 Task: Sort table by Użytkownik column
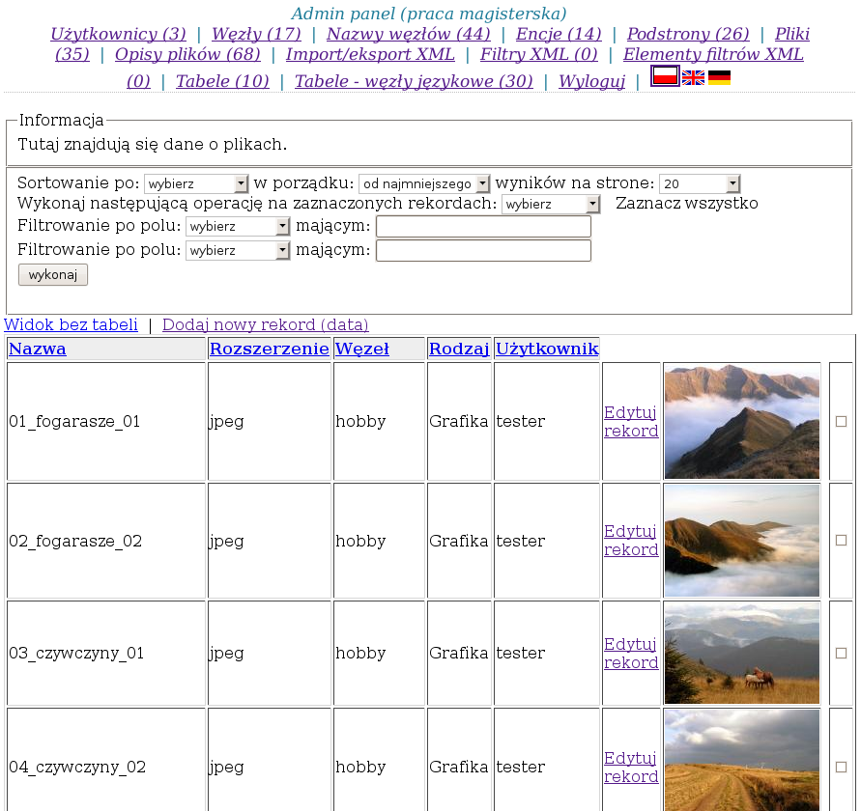(547, 349)
